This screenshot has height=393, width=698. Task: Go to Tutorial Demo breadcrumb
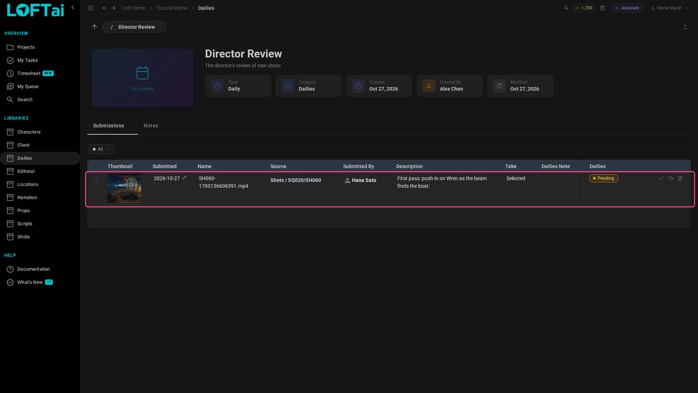tap(172, 8)
